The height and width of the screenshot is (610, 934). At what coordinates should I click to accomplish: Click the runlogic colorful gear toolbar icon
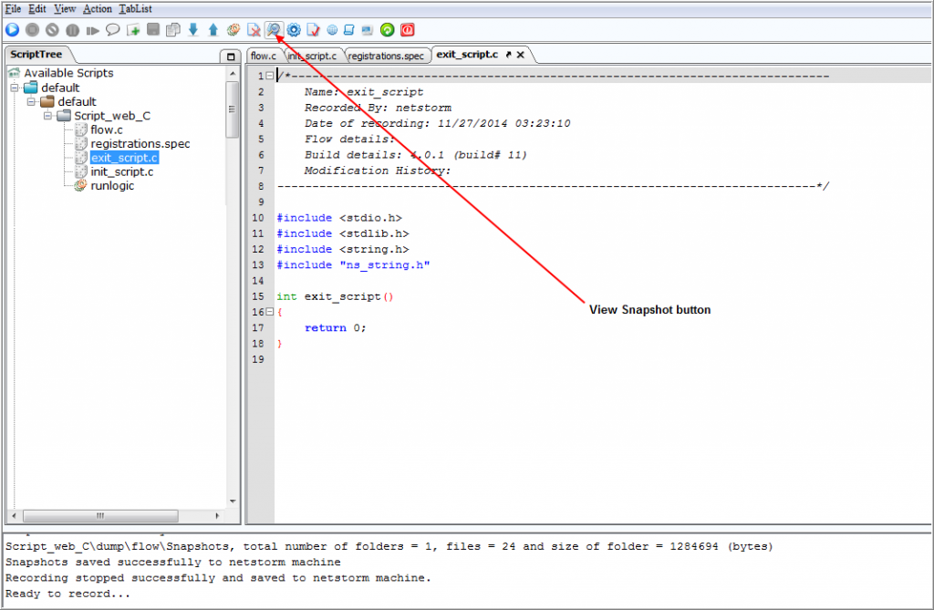coord(233,30)
